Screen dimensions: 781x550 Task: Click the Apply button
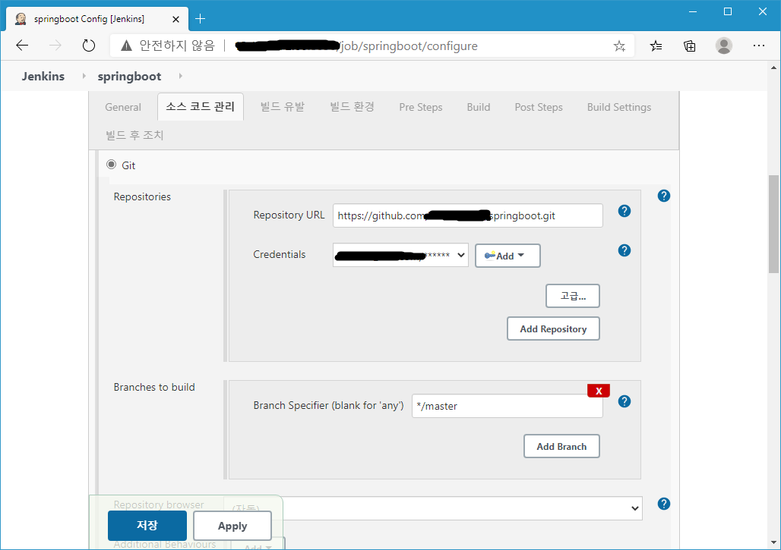pyautogui.click(x=232, y=526)
